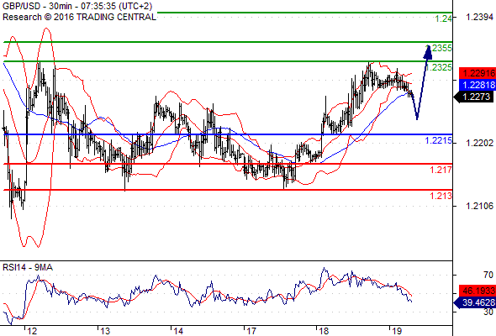Screen dimensions: 496x336
Task: Click the RSI14 - 9MA indicator label
Action: pos(28,267)
